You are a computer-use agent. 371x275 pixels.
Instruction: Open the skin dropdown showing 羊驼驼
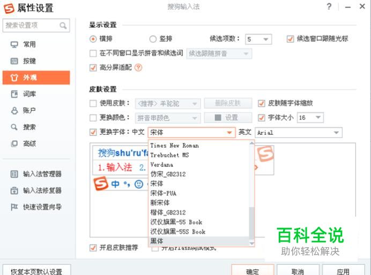tap(168, 103)
